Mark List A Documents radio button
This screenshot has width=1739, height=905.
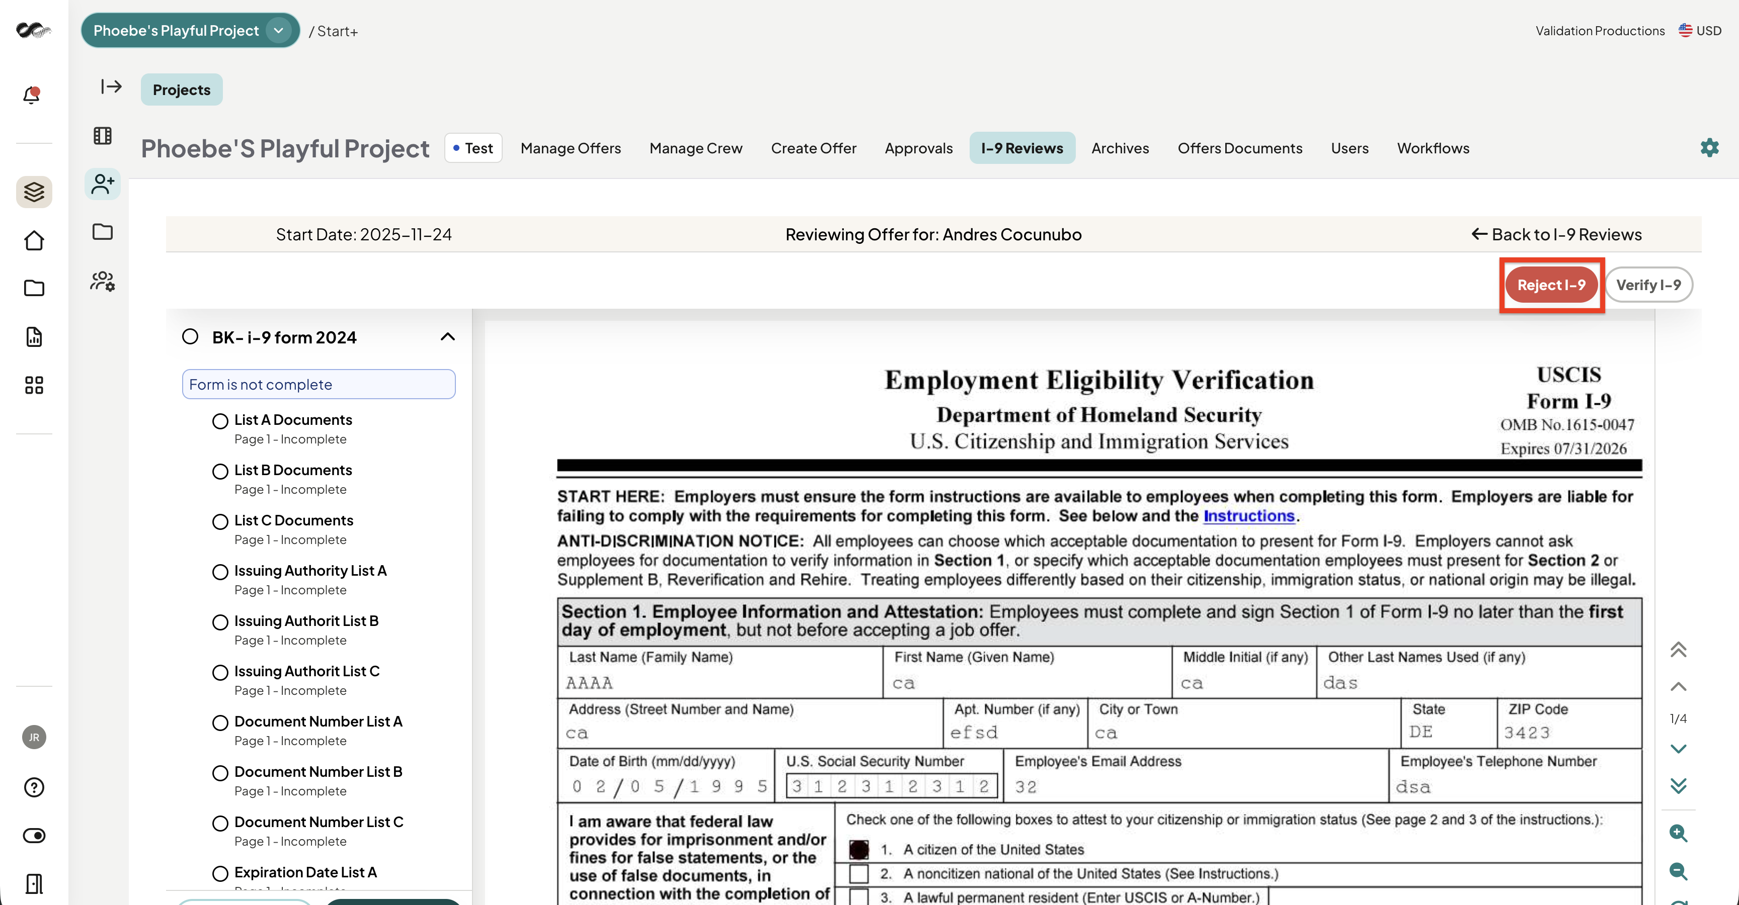tap(220, 421)
